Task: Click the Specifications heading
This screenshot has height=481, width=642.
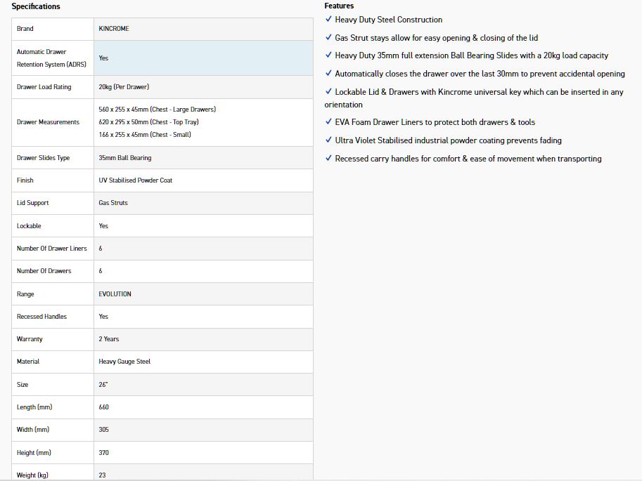Action: (x=36, y=6)
